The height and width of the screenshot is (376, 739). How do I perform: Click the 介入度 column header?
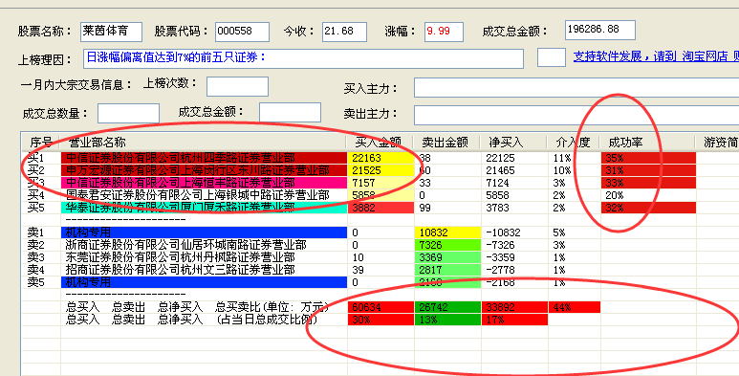click(573, 142)
